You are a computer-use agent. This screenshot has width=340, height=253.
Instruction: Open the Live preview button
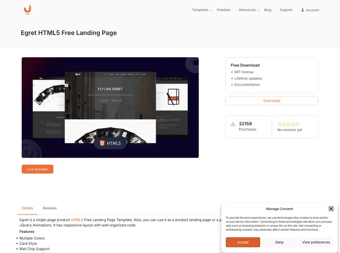37,169
